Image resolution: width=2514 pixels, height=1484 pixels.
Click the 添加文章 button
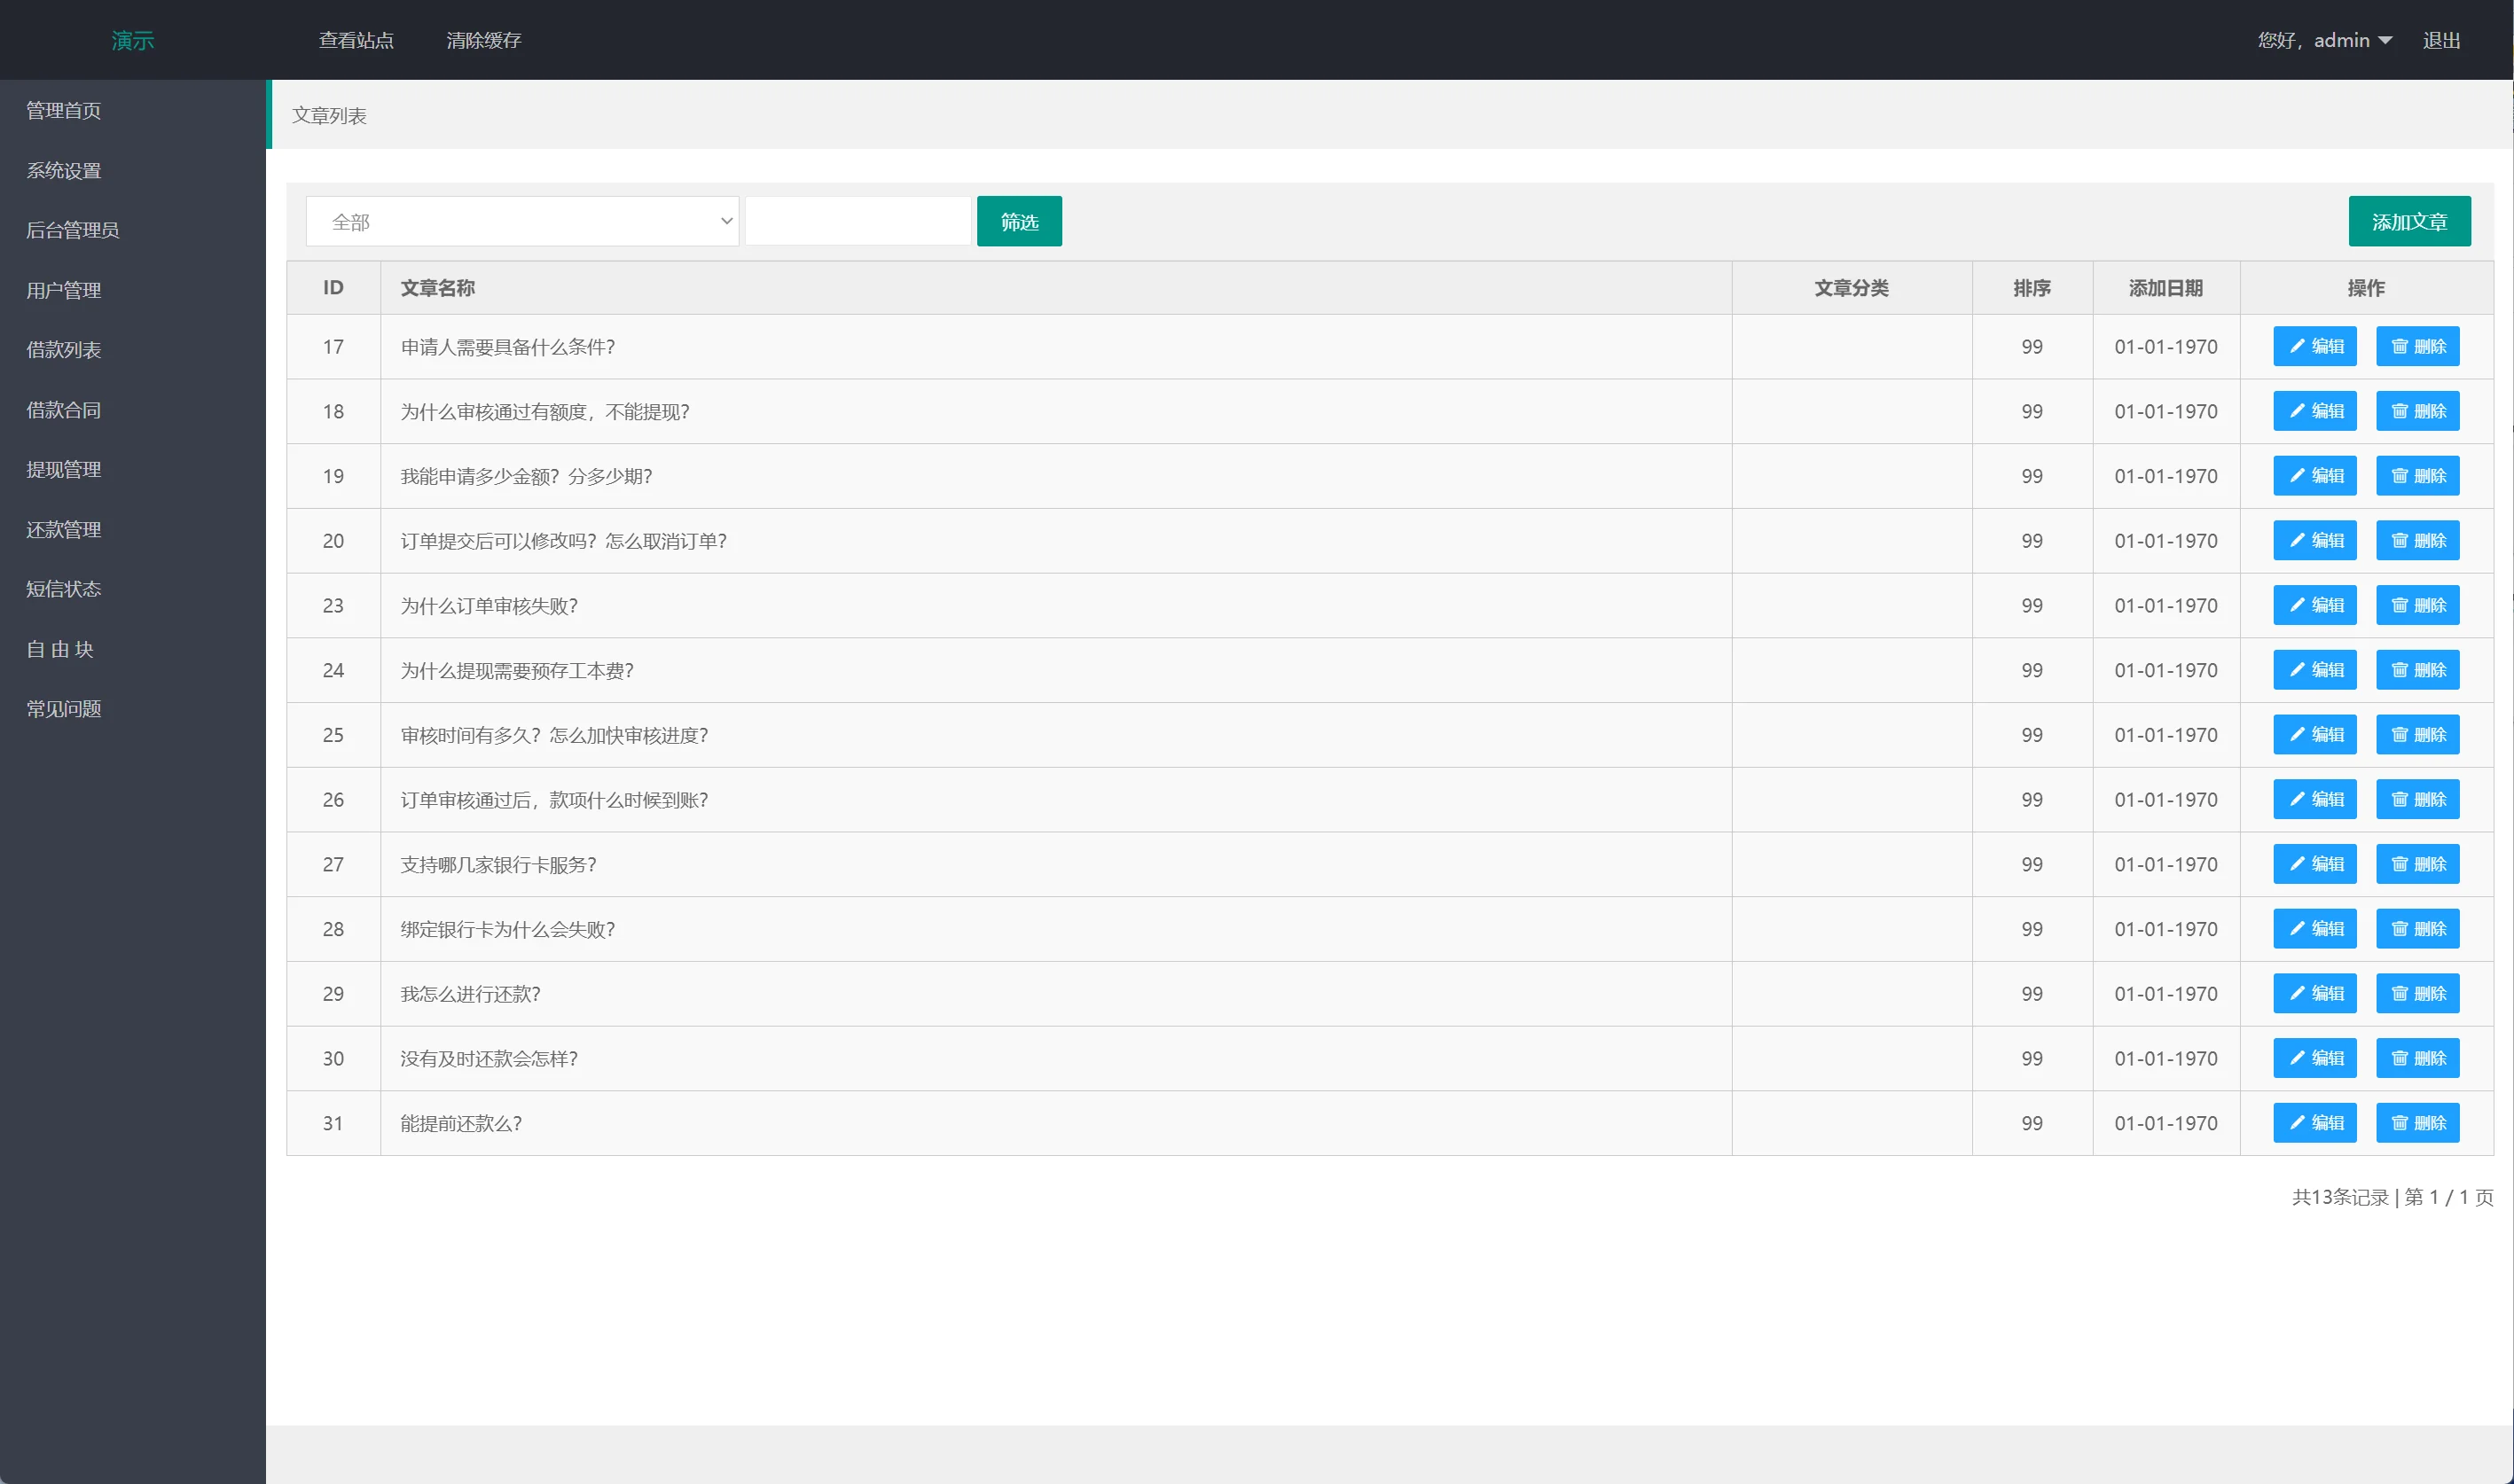(2409, 222)
